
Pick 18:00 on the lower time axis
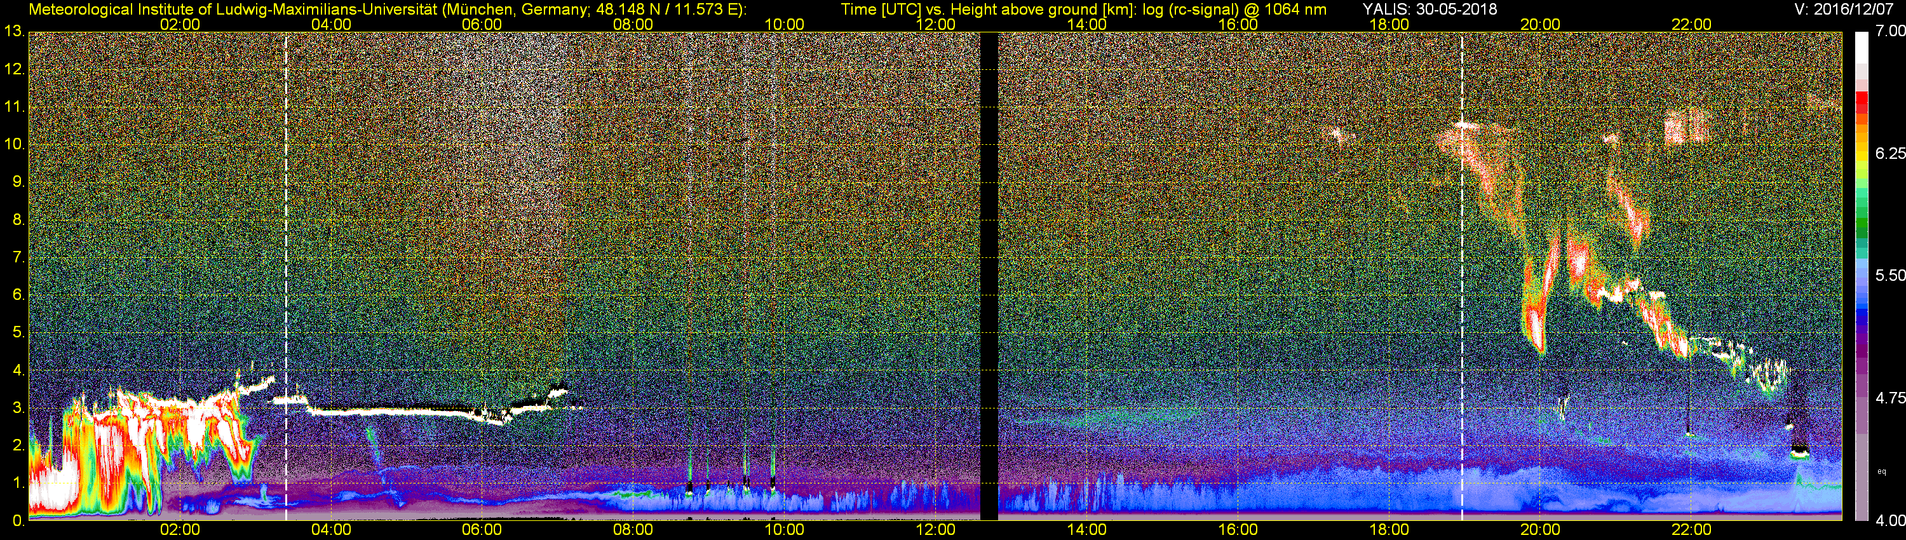pos(1389,530)
